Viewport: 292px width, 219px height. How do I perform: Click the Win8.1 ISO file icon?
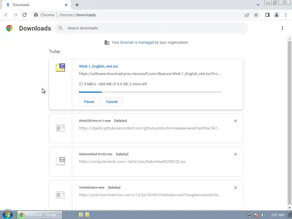(x=60, y=67)
